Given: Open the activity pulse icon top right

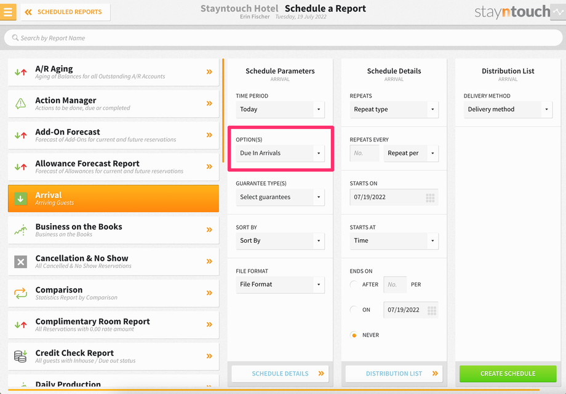Looking at the screenshot, I should (558, 12).
